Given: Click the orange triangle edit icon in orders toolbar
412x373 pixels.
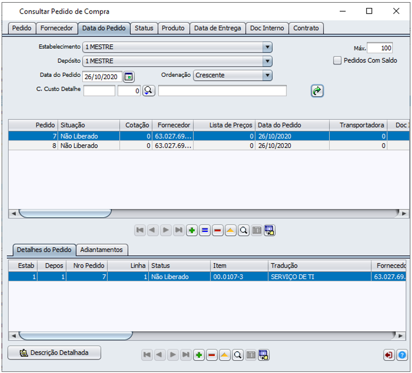Looking at the screenshot, I should (231, 230).
